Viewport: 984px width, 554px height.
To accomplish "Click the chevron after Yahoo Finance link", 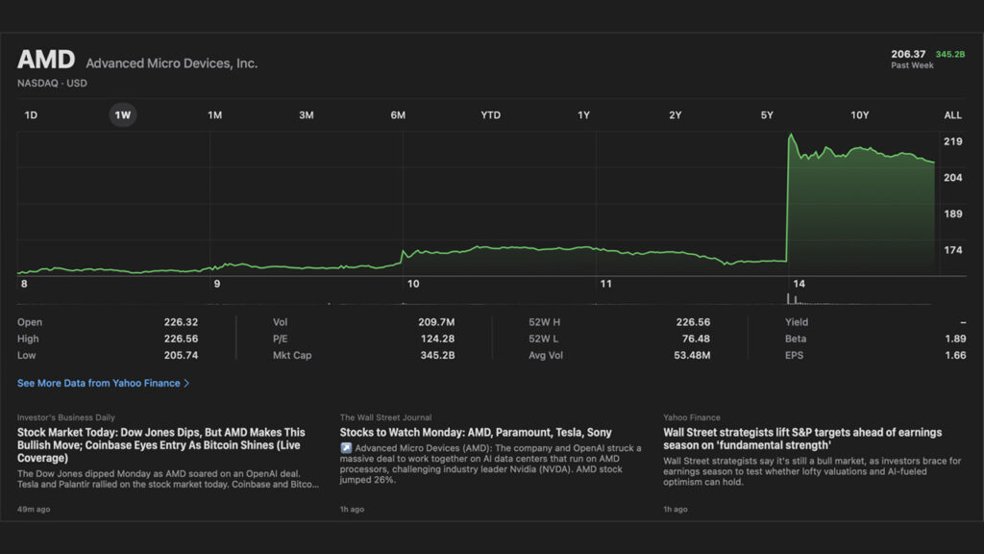I will (x=186, y=383).
